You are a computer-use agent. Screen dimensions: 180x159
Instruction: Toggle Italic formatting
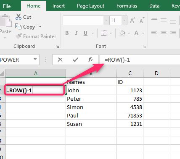tap(76, 33)
